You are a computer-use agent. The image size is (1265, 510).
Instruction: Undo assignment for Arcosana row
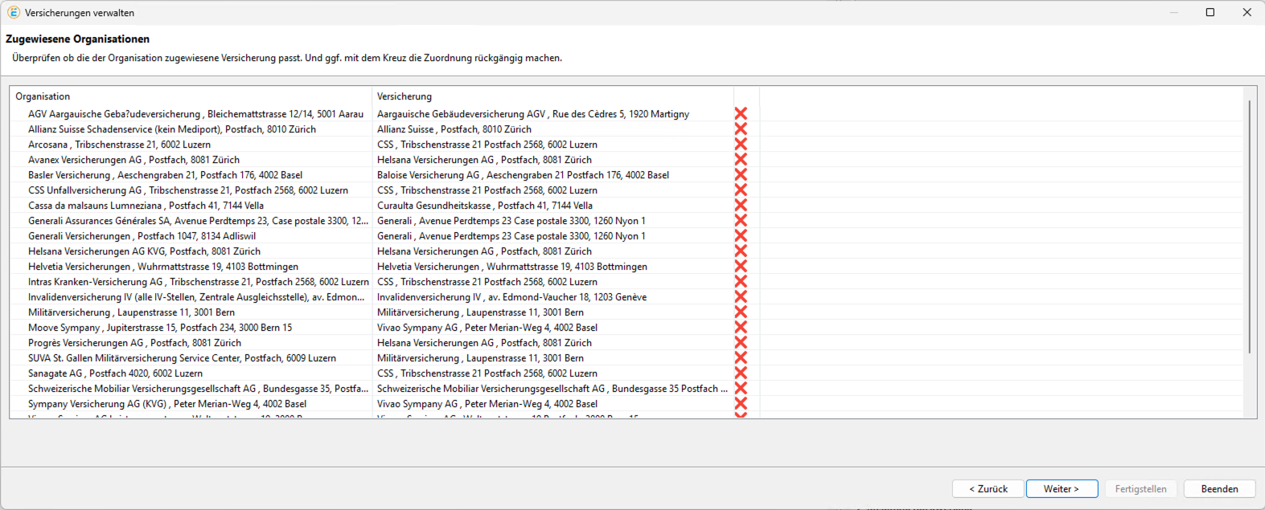click(741, 145)
